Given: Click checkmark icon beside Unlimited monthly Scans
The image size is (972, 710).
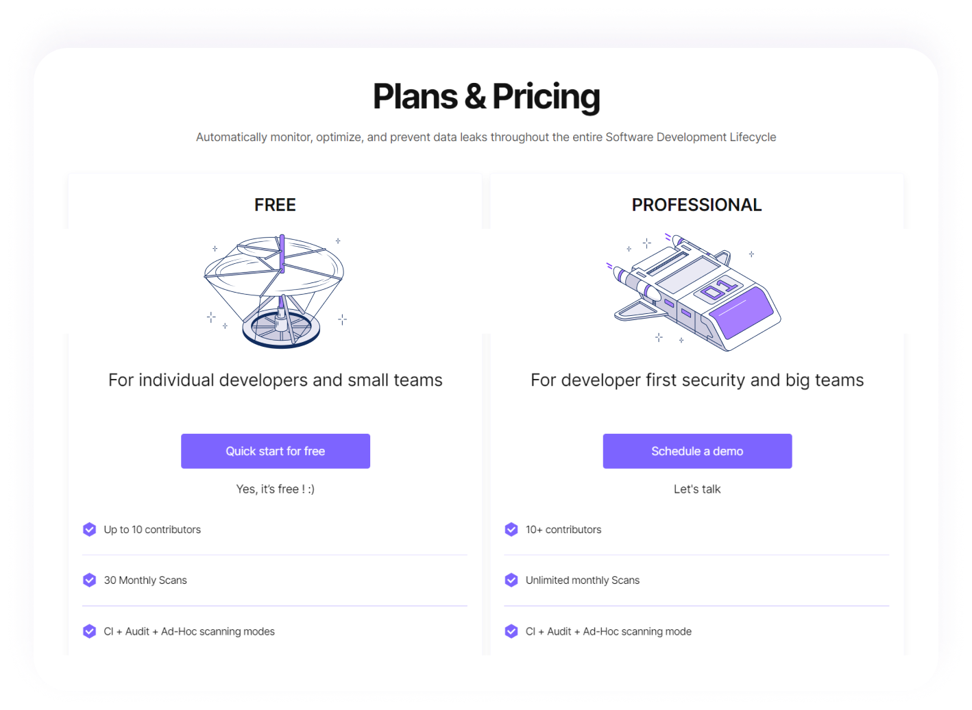Looking at the screenshot, I should coord(511,580).
